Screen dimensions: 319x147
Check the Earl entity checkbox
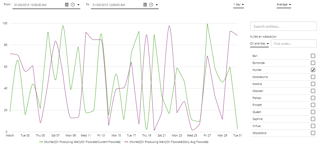click(x=313, y=56)
